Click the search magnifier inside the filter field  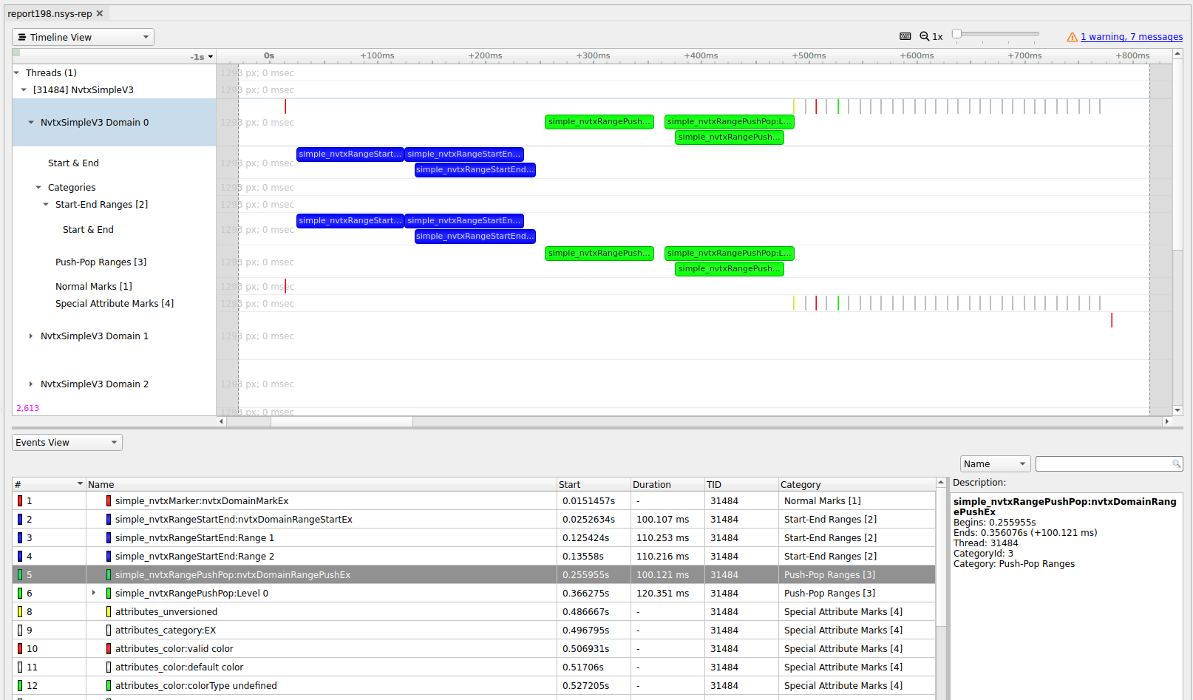click(x=1176, y=463)
